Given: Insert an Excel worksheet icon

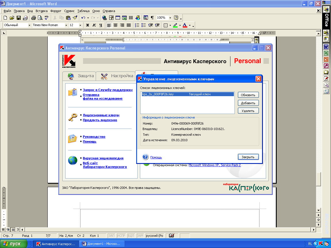Looking at the screenshot, I should click(124, 18).
